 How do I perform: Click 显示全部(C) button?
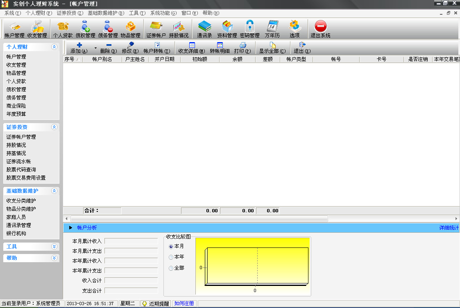point(272,48)
